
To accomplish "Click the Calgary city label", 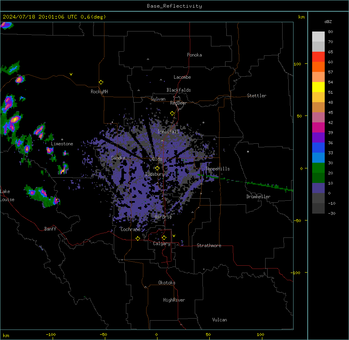I will pos(162,243).
